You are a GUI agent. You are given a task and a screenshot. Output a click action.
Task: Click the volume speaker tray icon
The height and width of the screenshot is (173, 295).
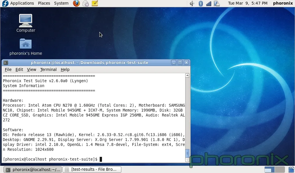(x=192, y=3)
